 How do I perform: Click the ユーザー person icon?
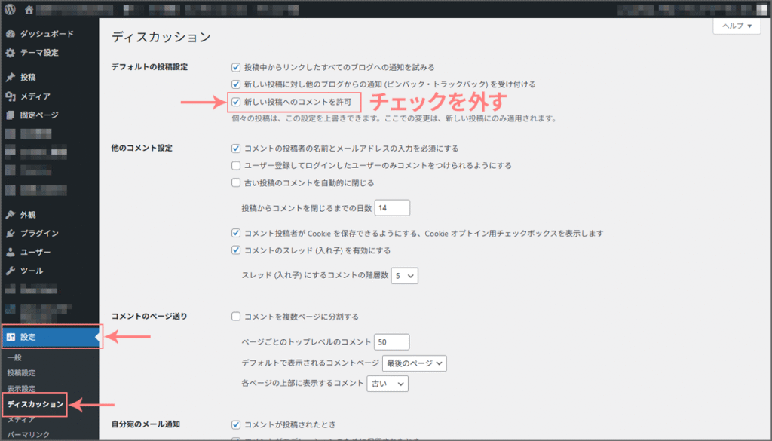(11, 252)
